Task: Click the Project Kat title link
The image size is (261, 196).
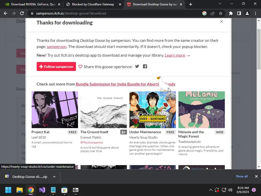Action: (x=41, y=132)
